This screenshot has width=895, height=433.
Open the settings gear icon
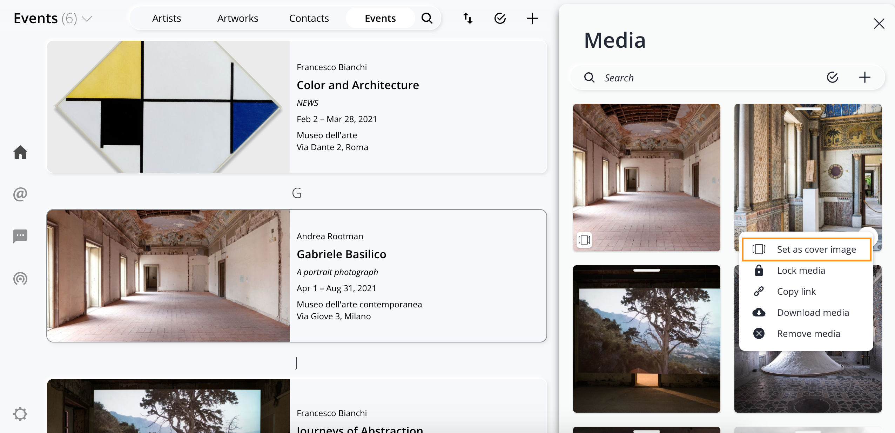pos(20,414)
